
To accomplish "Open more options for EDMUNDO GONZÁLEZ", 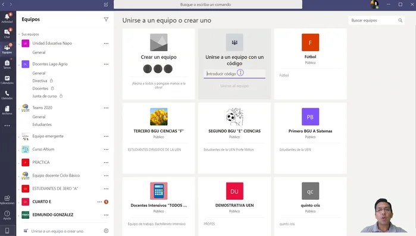I will pyautogui.click(x=106, y=215).
